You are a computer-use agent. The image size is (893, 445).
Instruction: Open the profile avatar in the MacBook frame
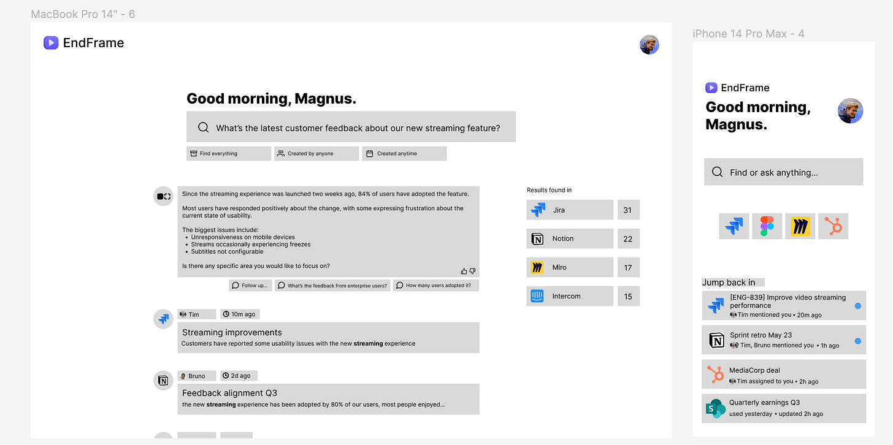point(650,44)
